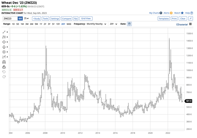Clear the chart
The image size is (197, 138).
pyautogui.click(x=183, y=18)
